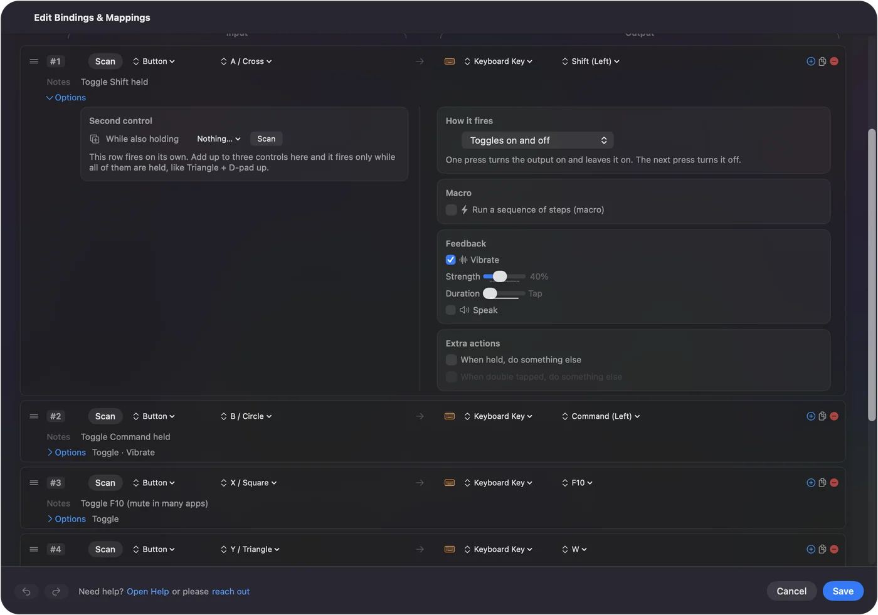The height and width of the screenshot is (615, 878).
Task: Open the Toggles on and off dropdown
Action: tap(537, 140)
